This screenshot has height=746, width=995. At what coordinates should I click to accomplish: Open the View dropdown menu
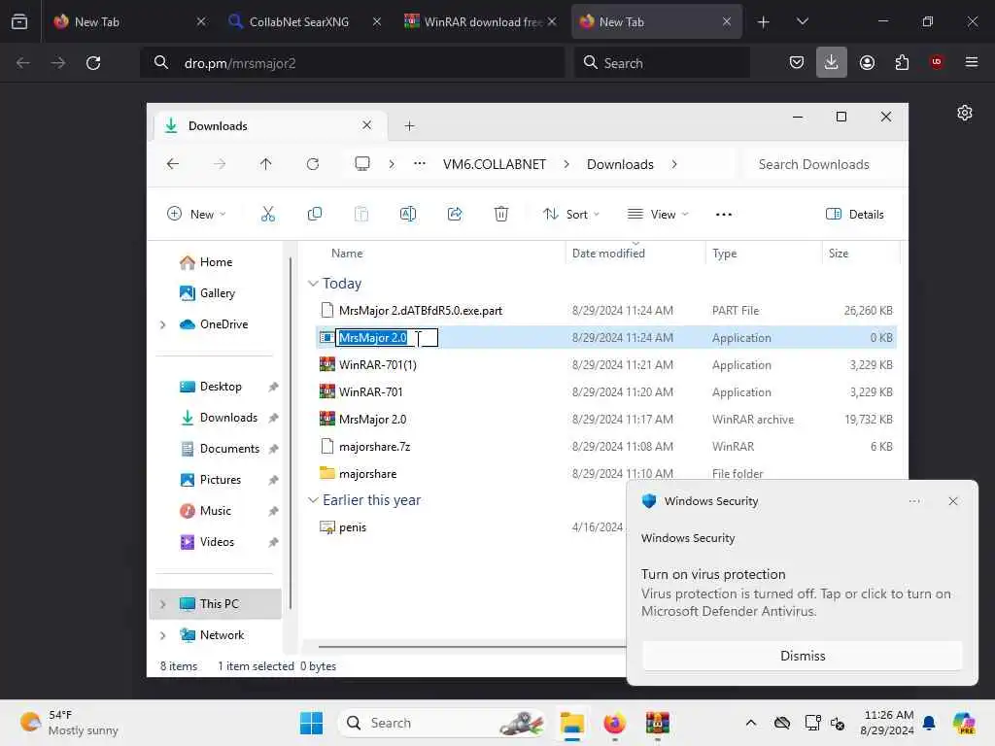point(658,214)
